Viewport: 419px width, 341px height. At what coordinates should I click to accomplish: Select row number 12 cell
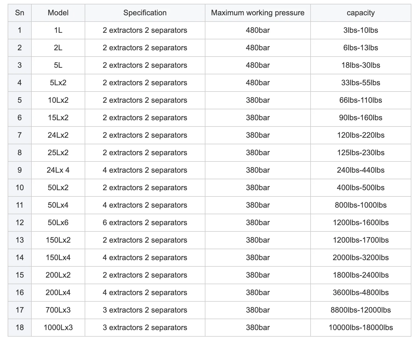click(x=19, y=223)
